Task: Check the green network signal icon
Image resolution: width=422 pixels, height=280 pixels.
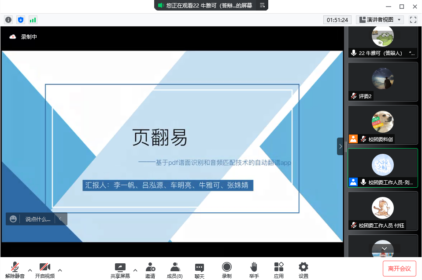Action: coord(33,20)
